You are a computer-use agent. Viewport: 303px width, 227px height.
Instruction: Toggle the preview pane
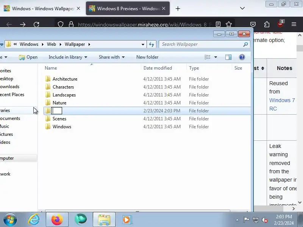click(228, 57)
